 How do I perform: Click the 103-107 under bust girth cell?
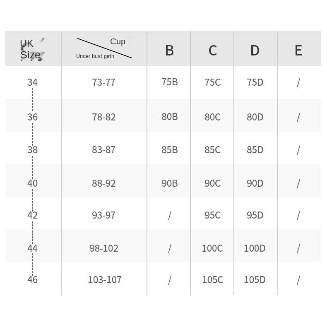click(105, 280)
